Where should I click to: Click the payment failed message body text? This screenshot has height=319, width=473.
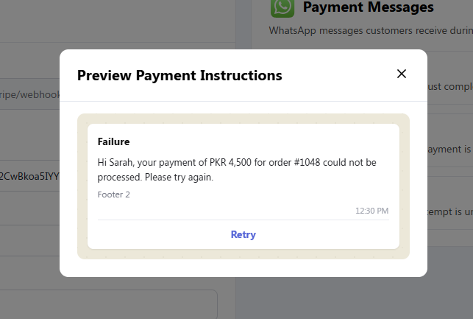(x=237, y=169)
